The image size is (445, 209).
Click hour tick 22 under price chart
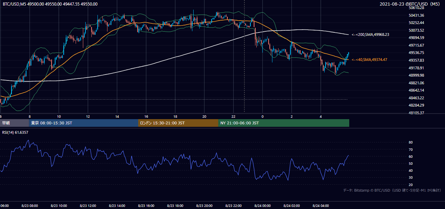(233, 116)
